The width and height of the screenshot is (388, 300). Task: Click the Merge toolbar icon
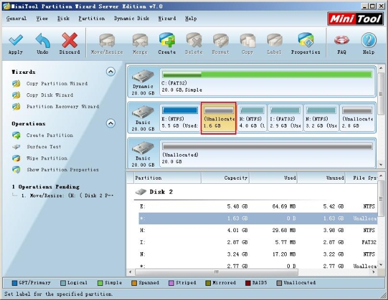(140, 41)
